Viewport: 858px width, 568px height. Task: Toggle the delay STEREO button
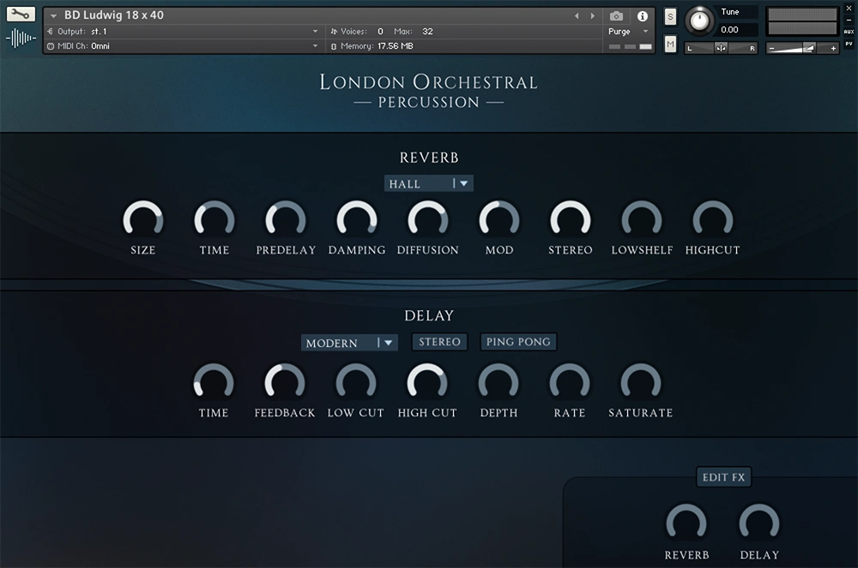tap(439, 342)
